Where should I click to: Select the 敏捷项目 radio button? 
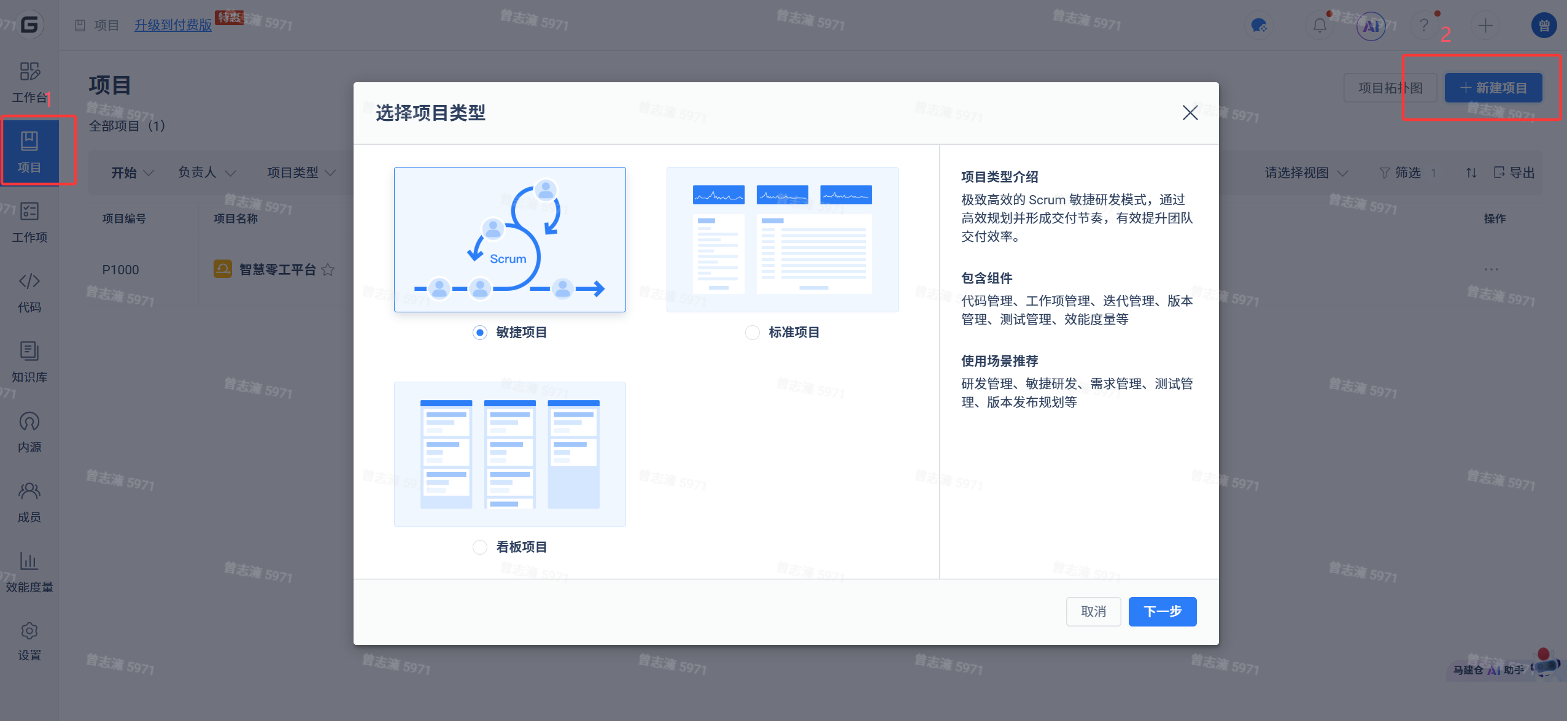click(480, 332)
